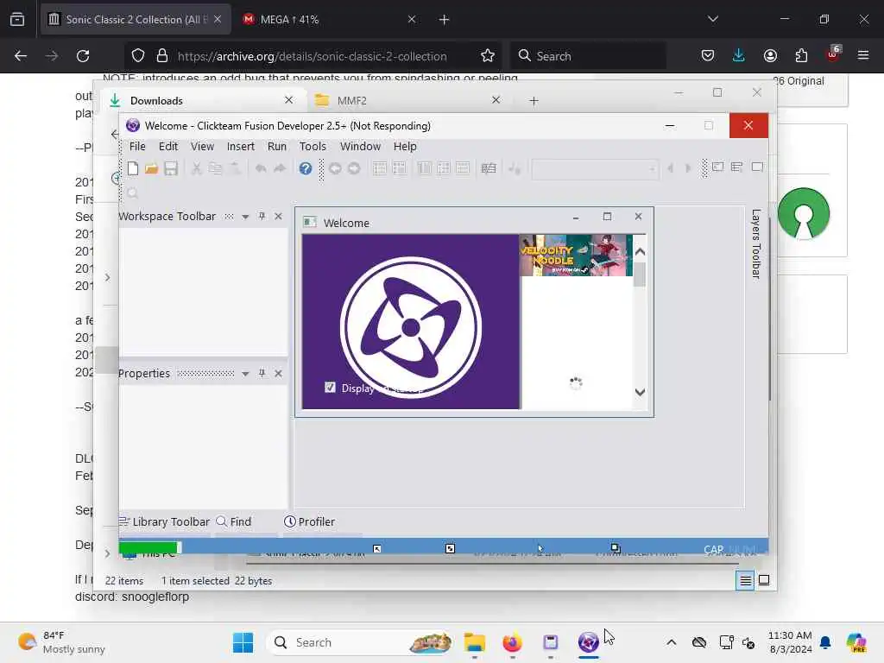Bookmark this page with the star icon
The image size is (884, 663).
(x=488, y=56)
